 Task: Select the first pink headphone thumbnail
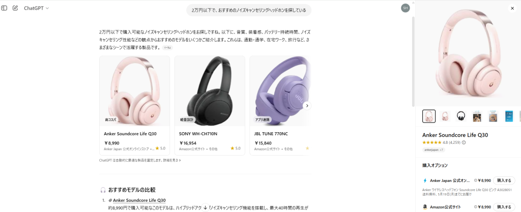pyautogui.click(x=428, y=116)
